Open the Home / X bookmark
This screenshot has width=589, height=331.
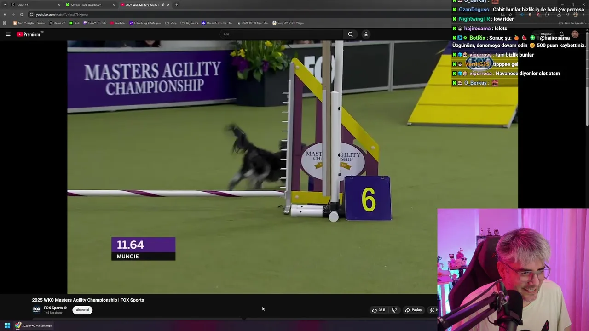tap(57, 23)
